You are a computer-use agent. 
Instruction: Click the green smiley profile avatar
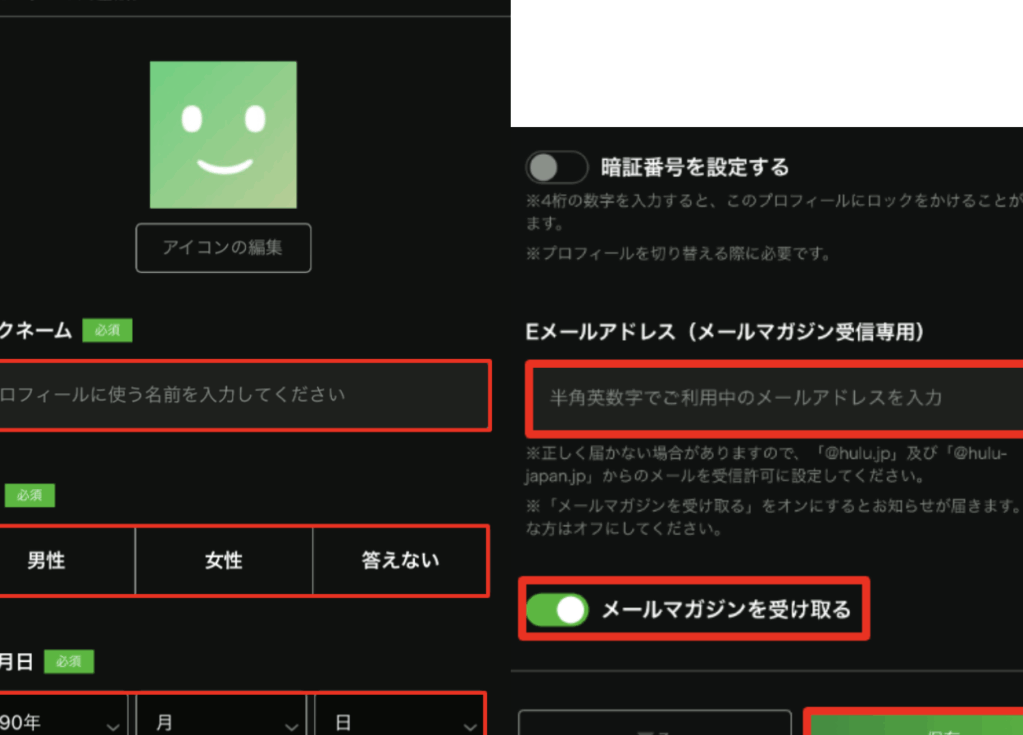[x=223, y=135]
